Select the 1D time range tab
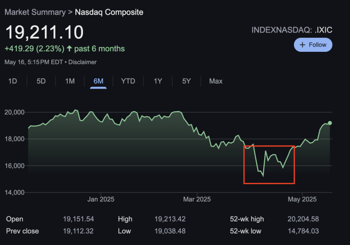The height and width of the screenshot is (245, 350). [x=13, y=81]
